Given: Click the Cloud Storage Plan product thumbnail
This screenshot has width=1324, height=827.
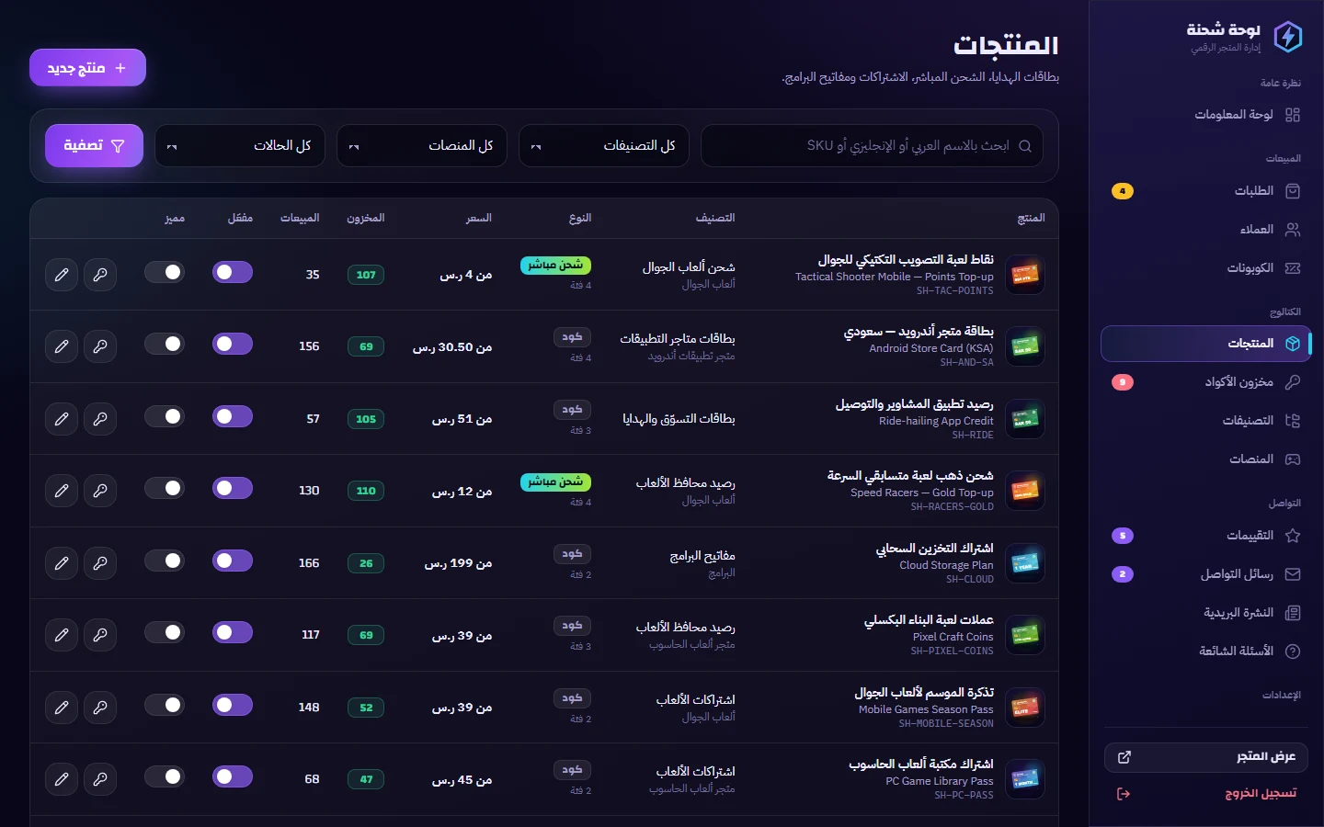Looking at the screenshot, I should pos(1025,563).
